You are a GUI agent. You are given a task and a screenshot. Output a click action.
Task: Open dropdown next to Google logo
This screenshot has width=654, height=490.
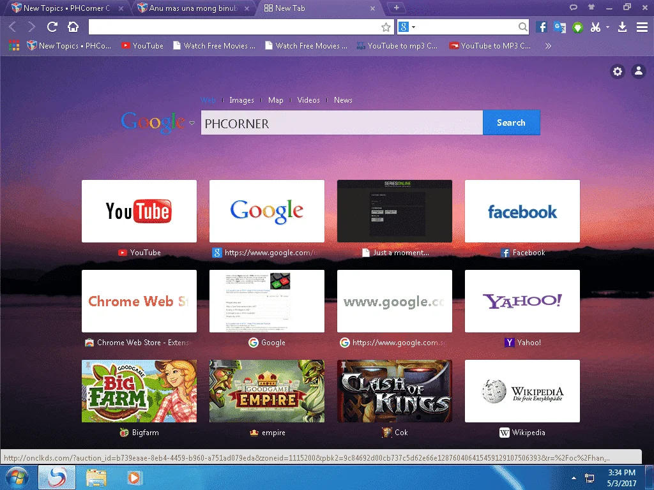(192, 123)
